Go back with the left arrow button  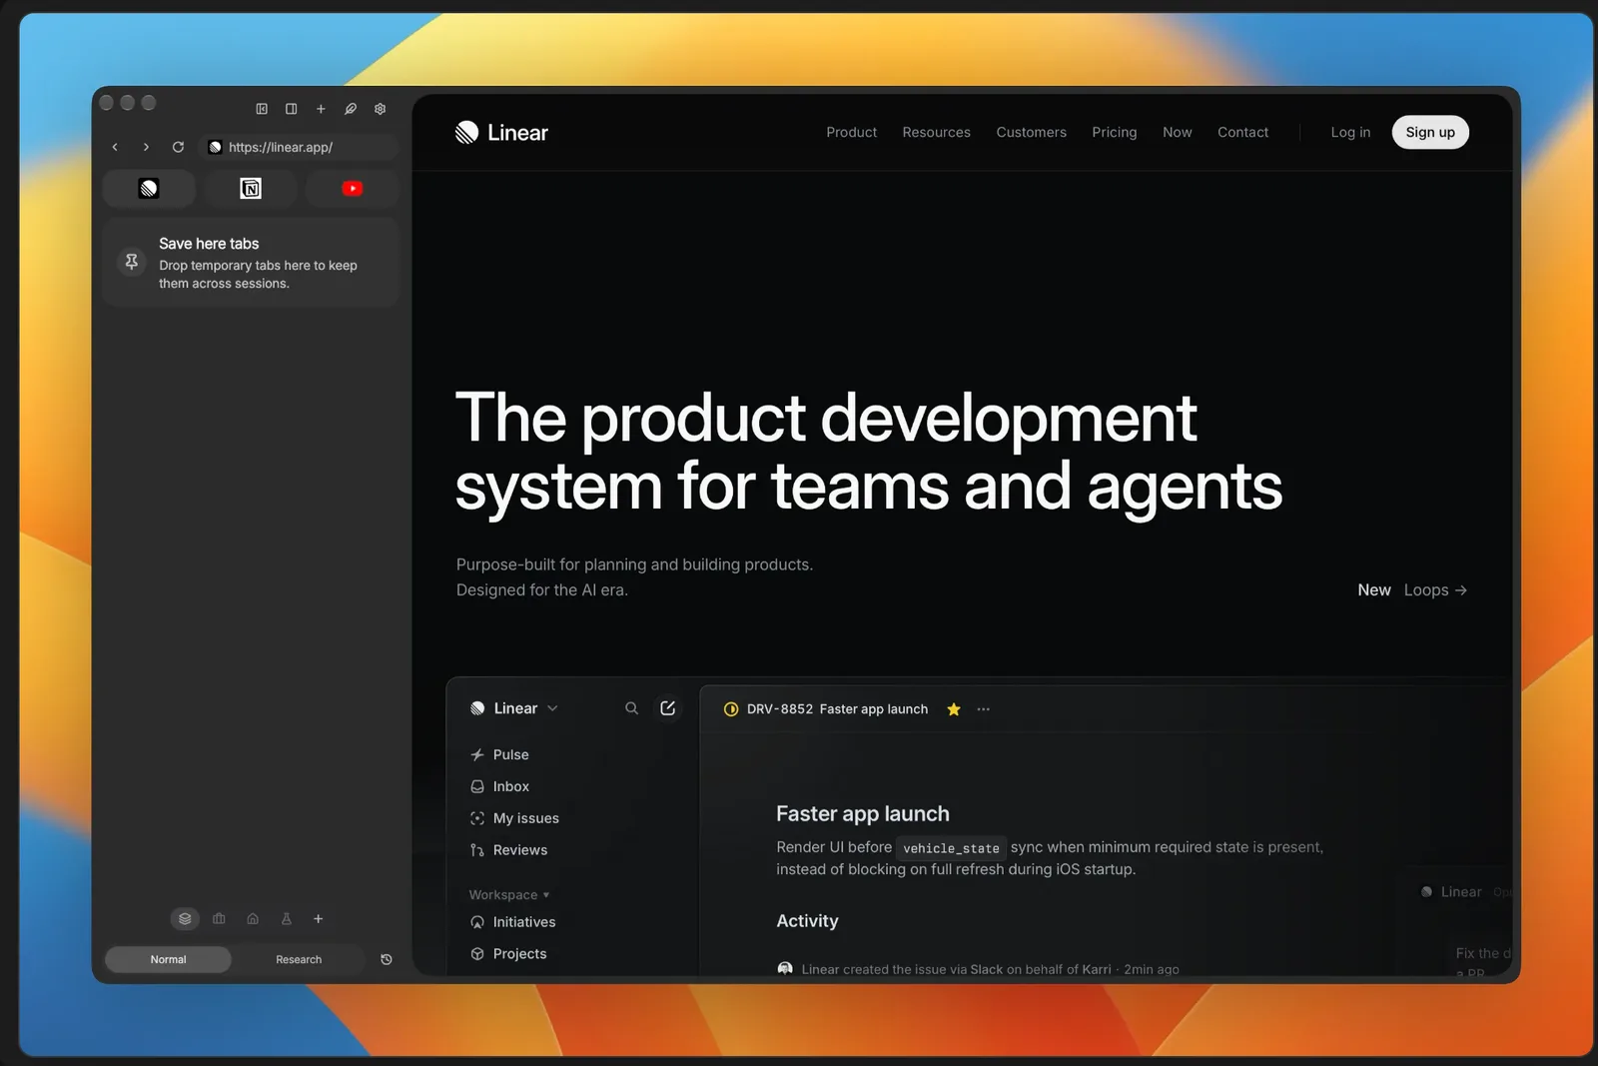point(115,147)
